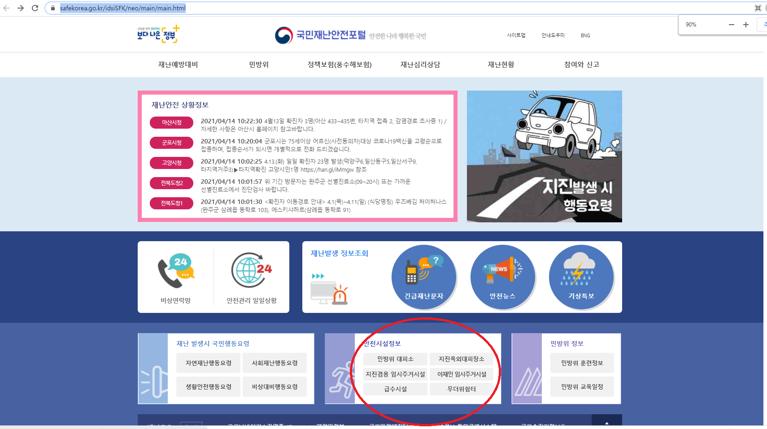This screenshot has height=429, width=767.
Task: Open 사회재난행동요령
Action: [275, 363]
